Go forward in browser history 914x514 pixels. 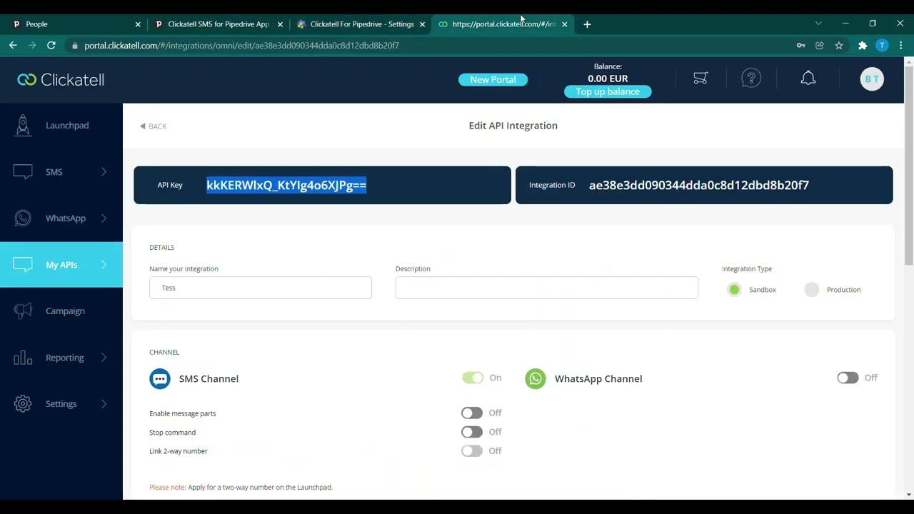(32, 45)
